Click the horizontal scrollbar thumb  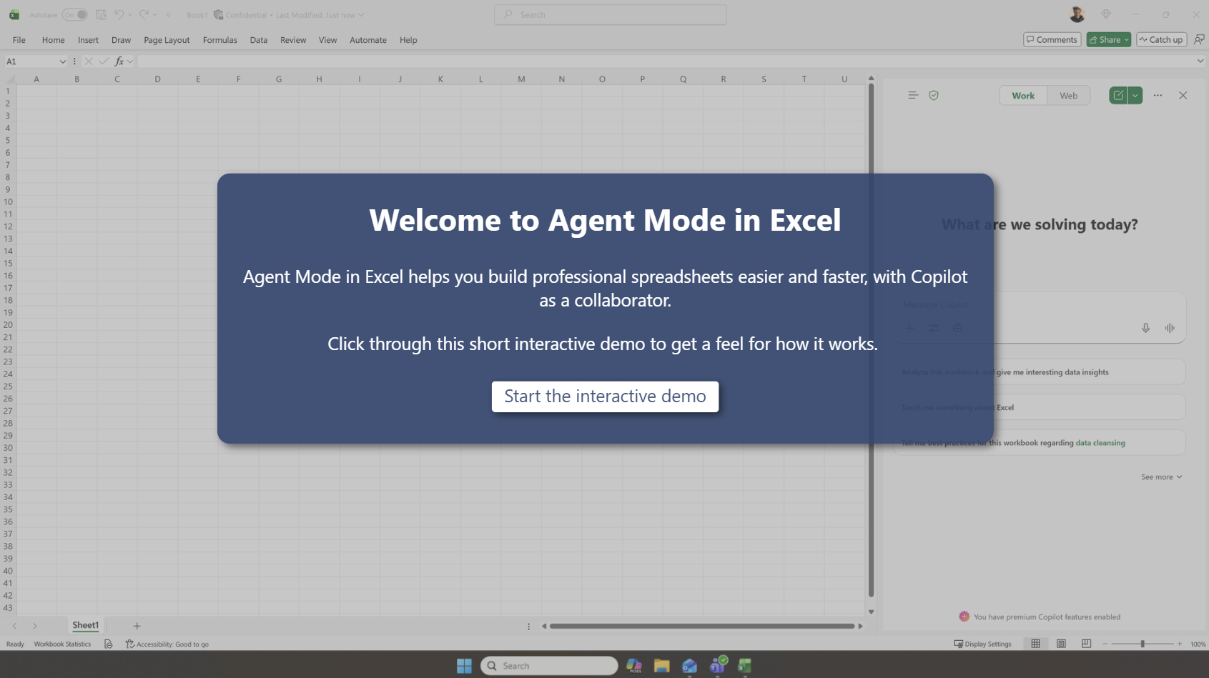point(702,626)
